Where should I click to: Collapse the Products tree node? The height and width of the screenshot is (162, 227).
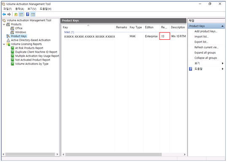[x=4, y=25]
